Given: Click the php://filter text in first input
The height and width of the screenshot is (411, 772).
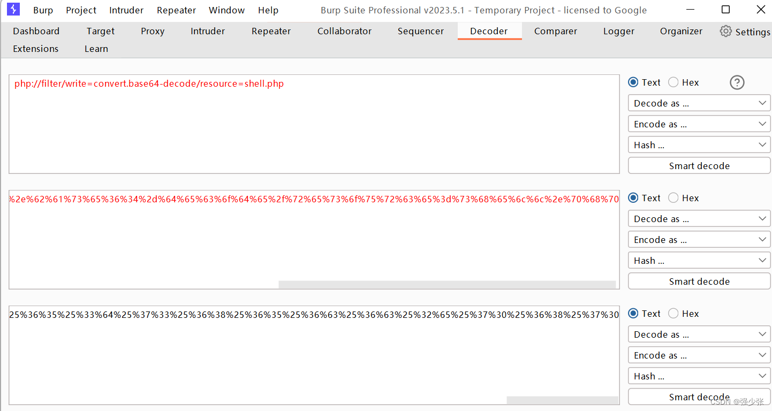Looking at the screenshot, I should click(x=149, y=83).
